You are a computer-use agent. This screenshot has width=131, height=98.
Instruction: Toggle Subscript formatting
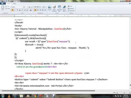click(x=22, y=10)
